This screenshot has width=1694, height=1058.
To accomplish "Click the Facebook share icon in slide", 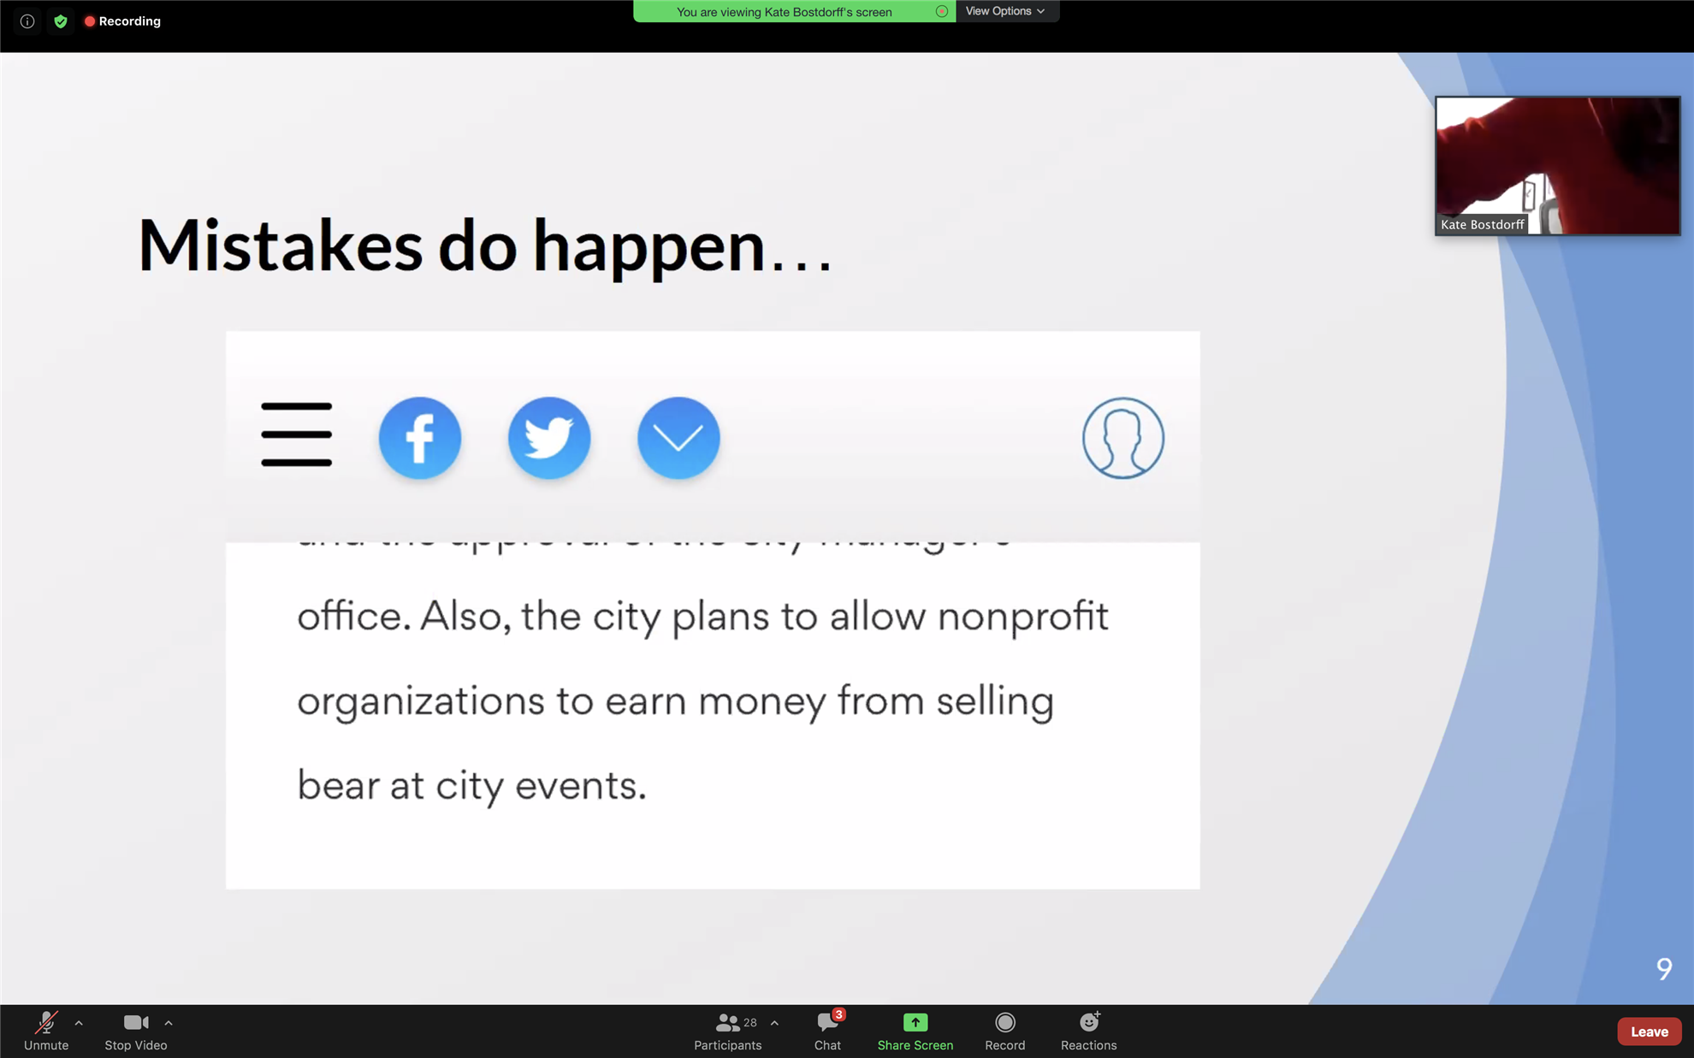I will (420, 438).
